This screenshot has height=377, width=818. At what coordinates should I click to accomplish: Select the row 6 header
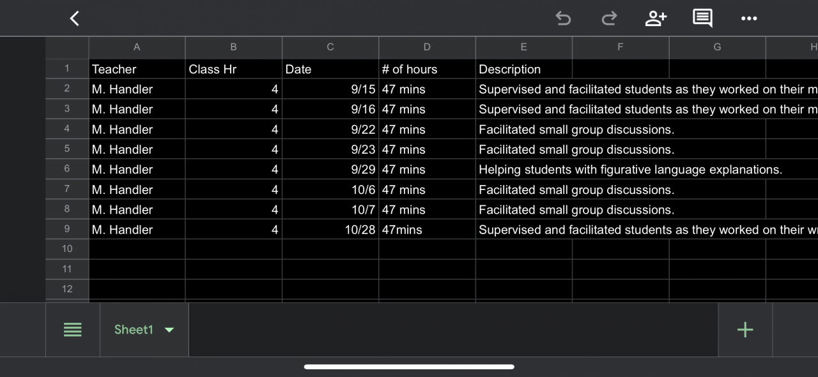coord(67,169)
